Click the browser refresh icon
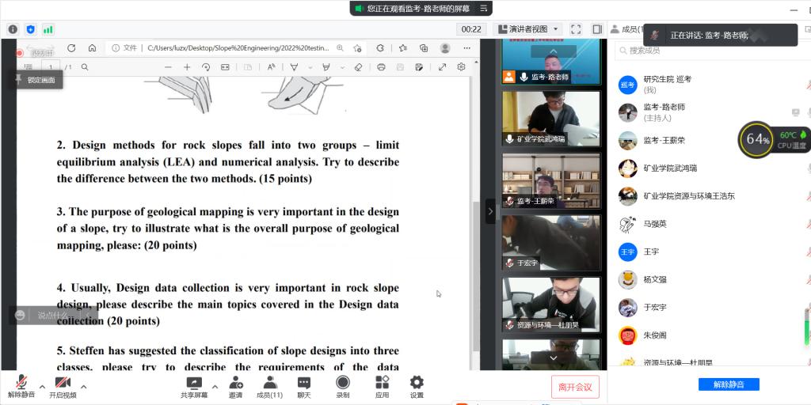Image resolution: width=811 pixels, height=405 pixels. coord(71,48)
